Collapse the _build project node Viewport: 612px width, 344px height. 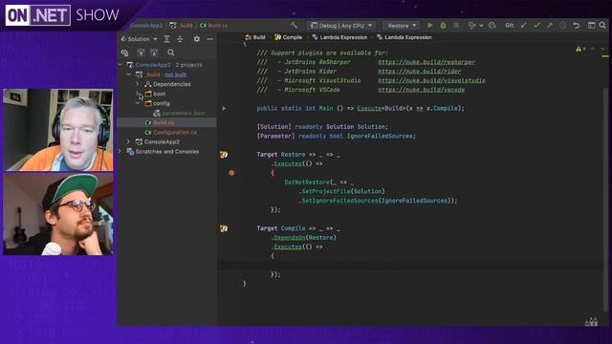129,75
